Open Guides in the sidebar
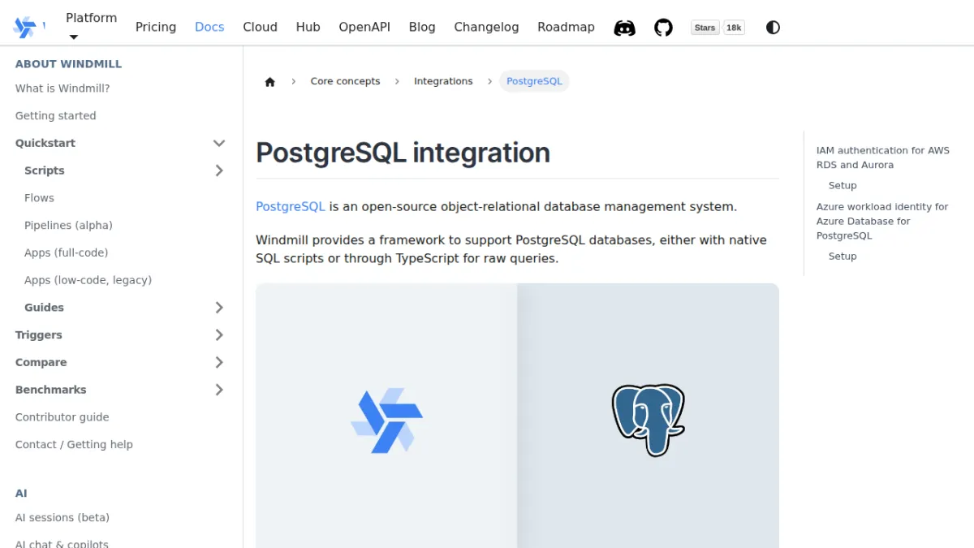Screen dimensions: 974x548 (44, 308)
